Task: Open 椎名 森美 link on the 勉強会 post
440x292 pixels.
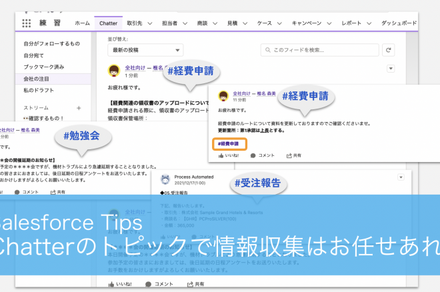Action: (30, 130)
